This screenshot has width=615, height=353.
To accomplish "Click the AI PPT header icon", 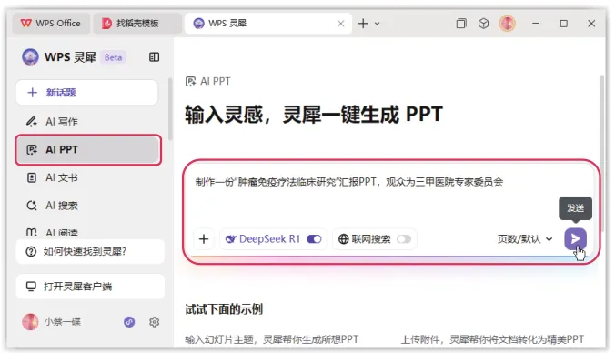I will (191, 81).
